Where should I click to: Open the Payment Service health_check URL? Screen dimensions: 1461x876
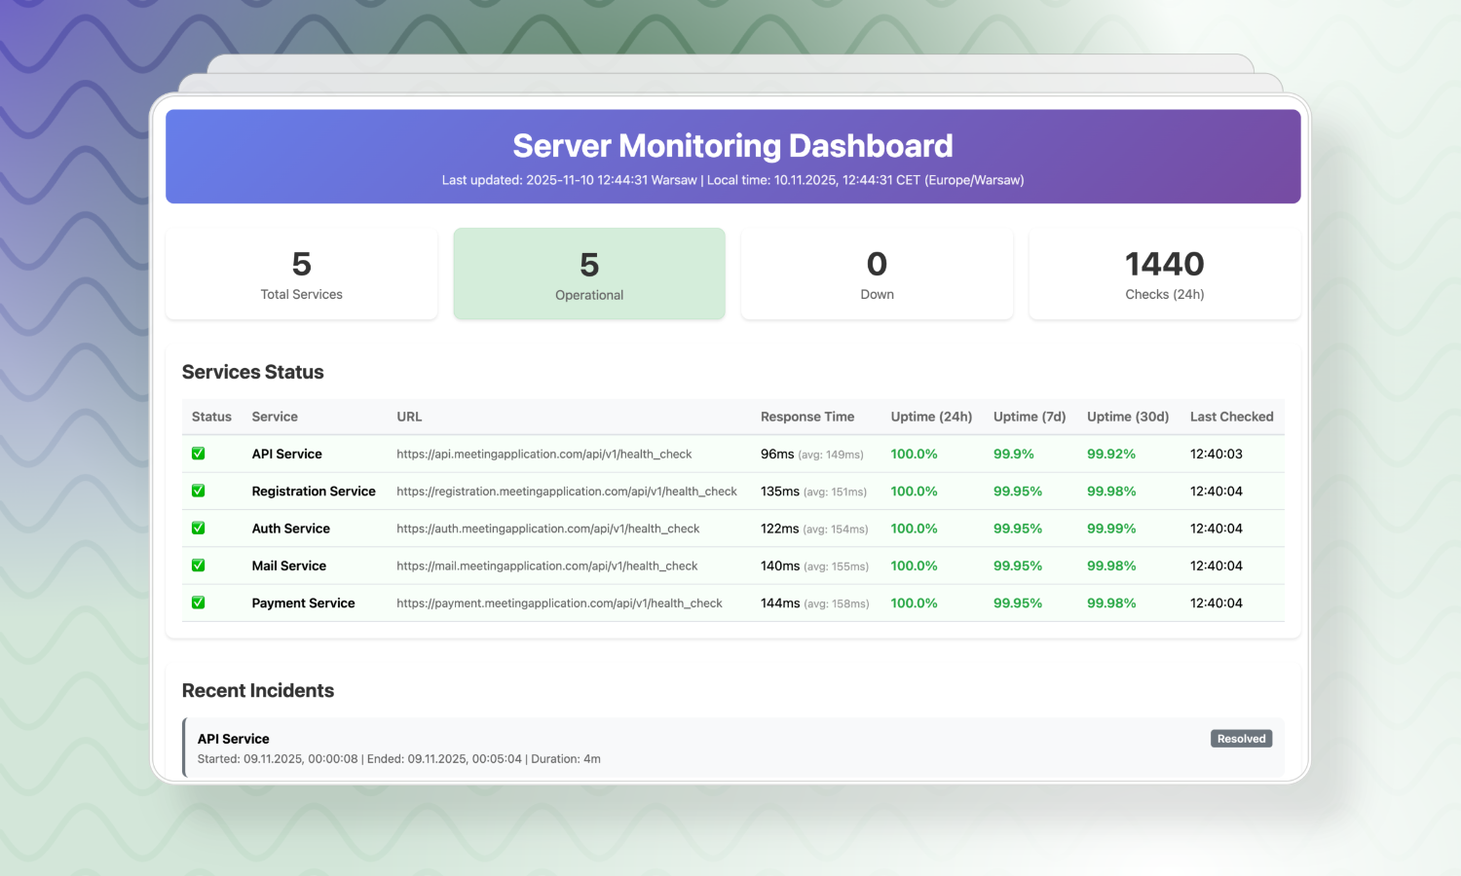559,603
